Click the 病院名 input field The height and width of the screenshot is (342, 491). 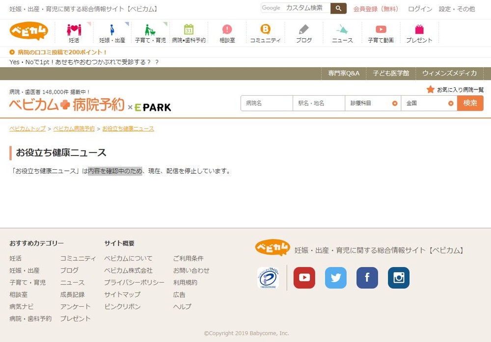(267, 104)
